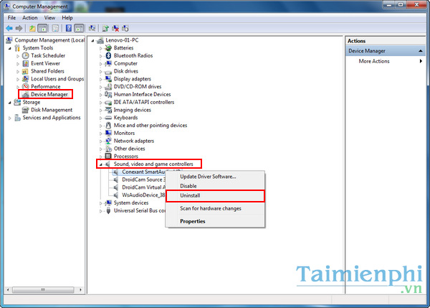Collapse the Sound, video and game controllers node

click(x=100, y=164)
